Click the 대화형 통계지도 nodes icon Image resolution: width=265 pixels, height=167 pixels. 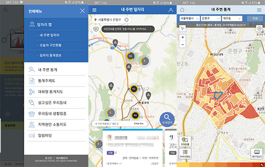32,92
